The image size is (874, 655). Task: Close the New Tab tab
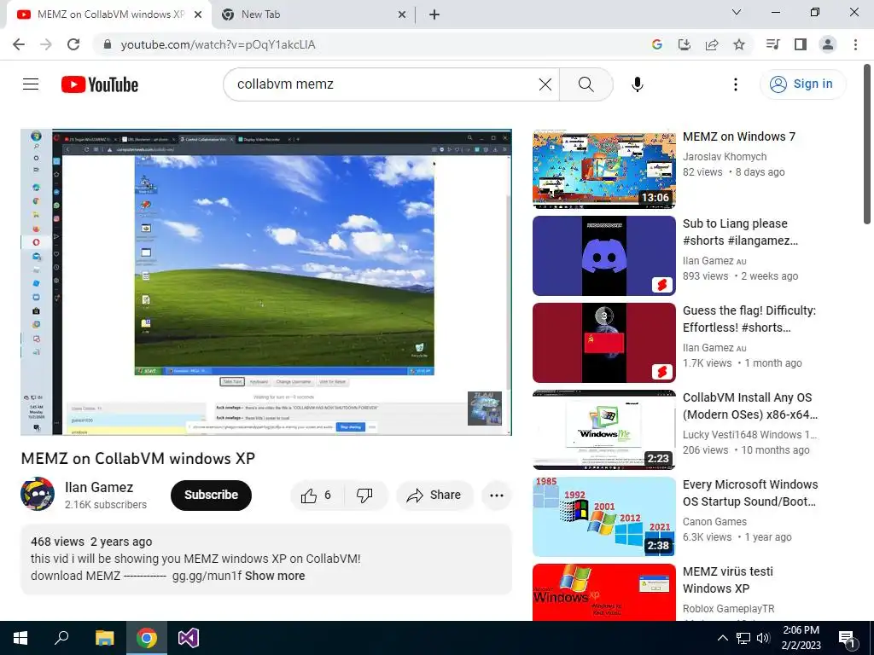tap(402, 15)
